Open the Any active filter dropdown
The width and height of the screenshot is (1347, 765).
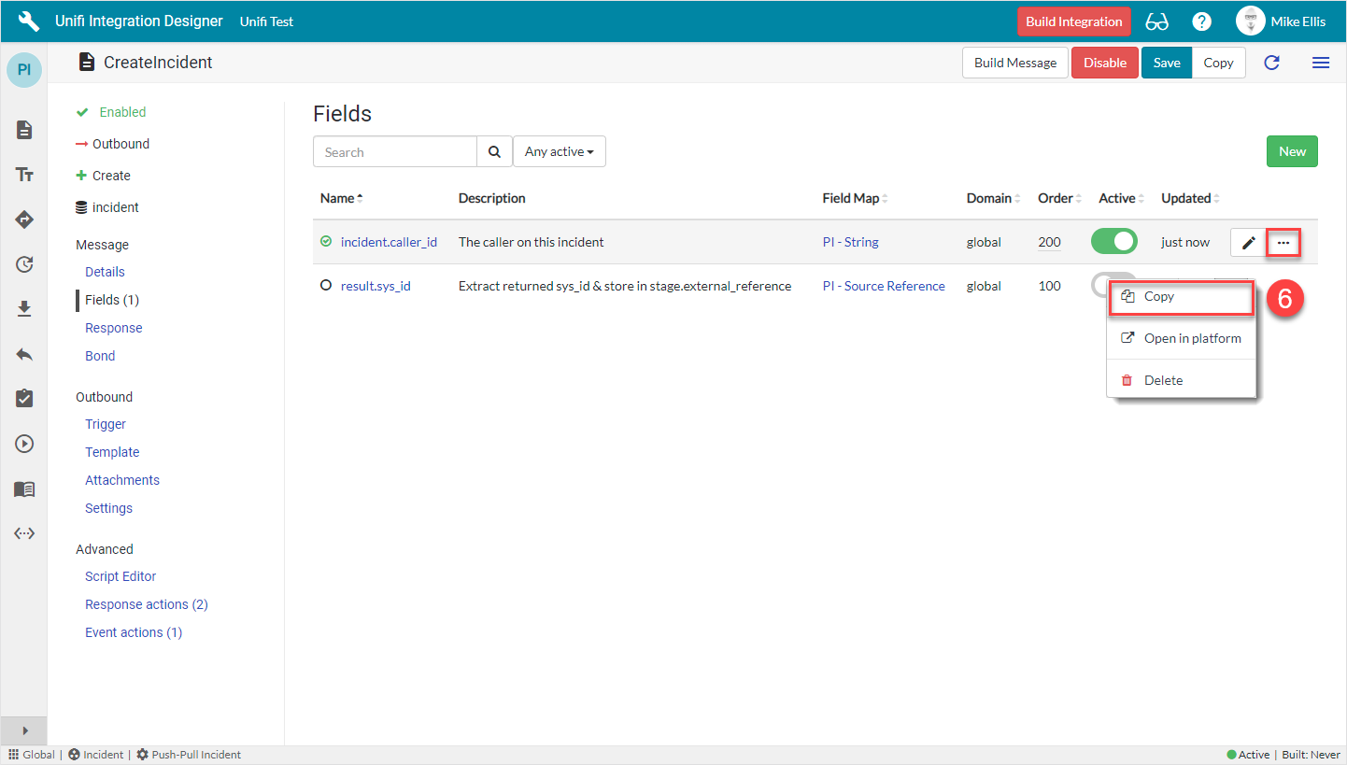[x=559, y=152]
